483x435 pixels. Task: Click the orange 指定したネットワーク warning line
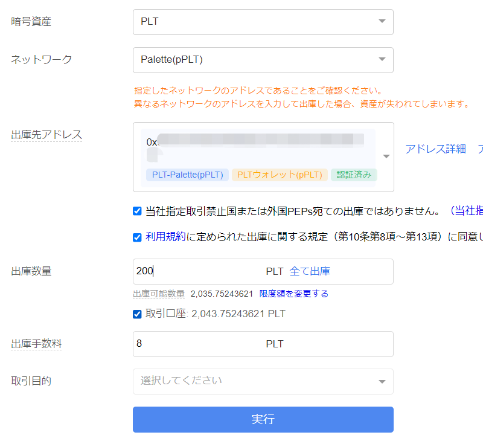(258, 91)
